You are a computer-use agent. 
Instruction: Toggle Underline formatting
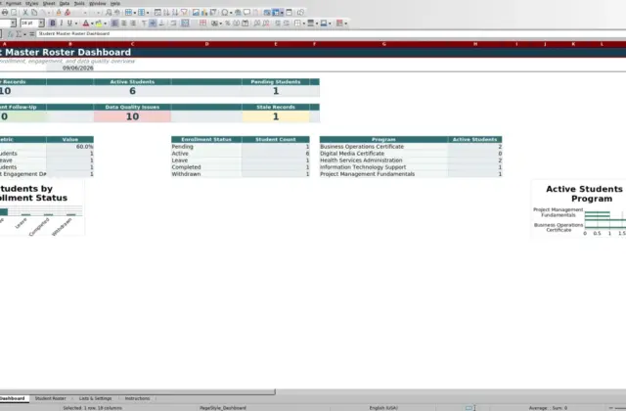tap(69, 23)
